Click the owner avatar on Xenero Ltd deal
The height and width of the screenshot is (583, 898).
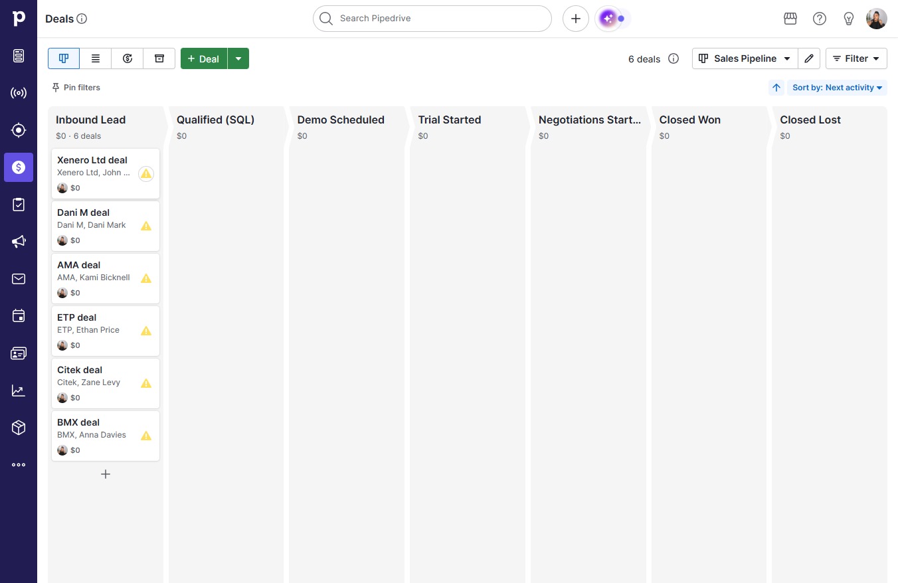coord(62,188)
